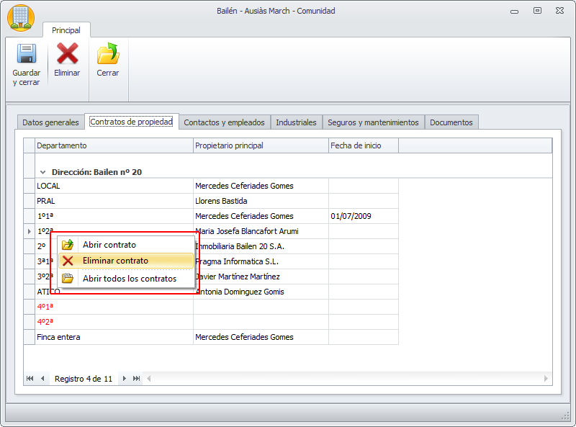Close the Comunidad window

[559, 11]
